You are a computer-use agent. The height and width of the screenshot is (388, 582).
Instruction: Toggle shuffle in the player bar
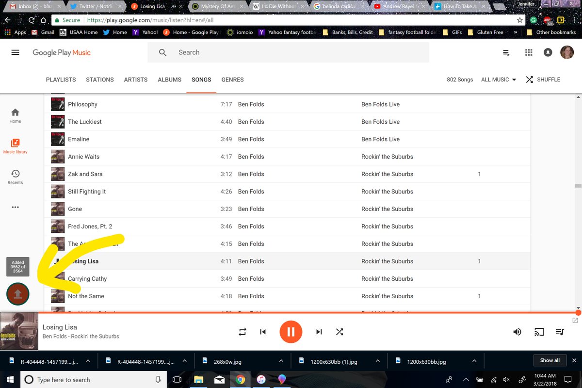coord(339,332)
